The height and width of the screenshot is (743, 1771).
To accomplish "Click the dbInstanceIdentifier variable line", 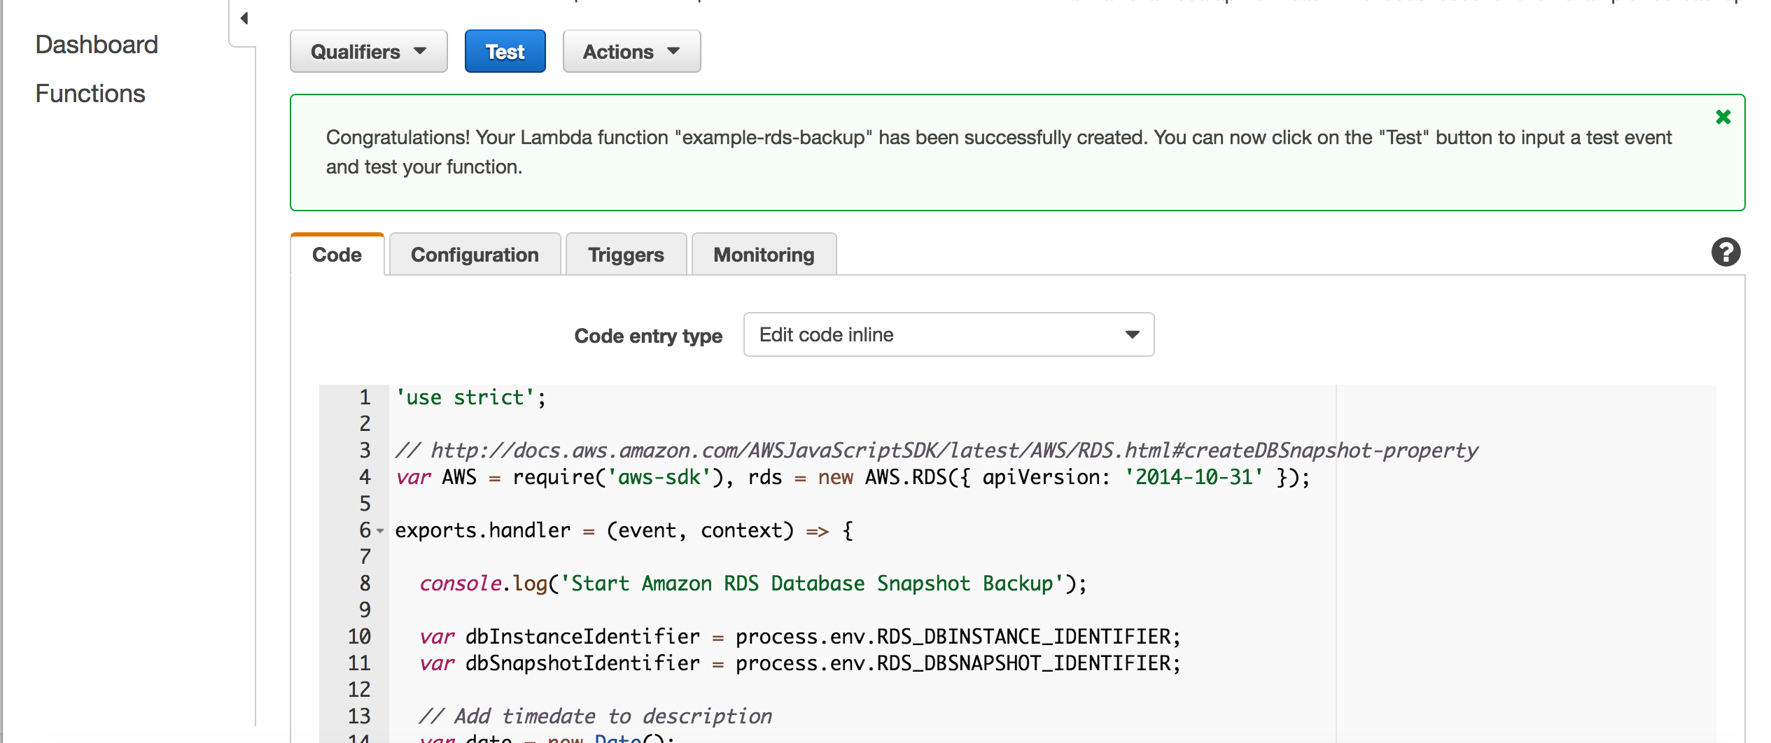I will click(x=800, y=637).
